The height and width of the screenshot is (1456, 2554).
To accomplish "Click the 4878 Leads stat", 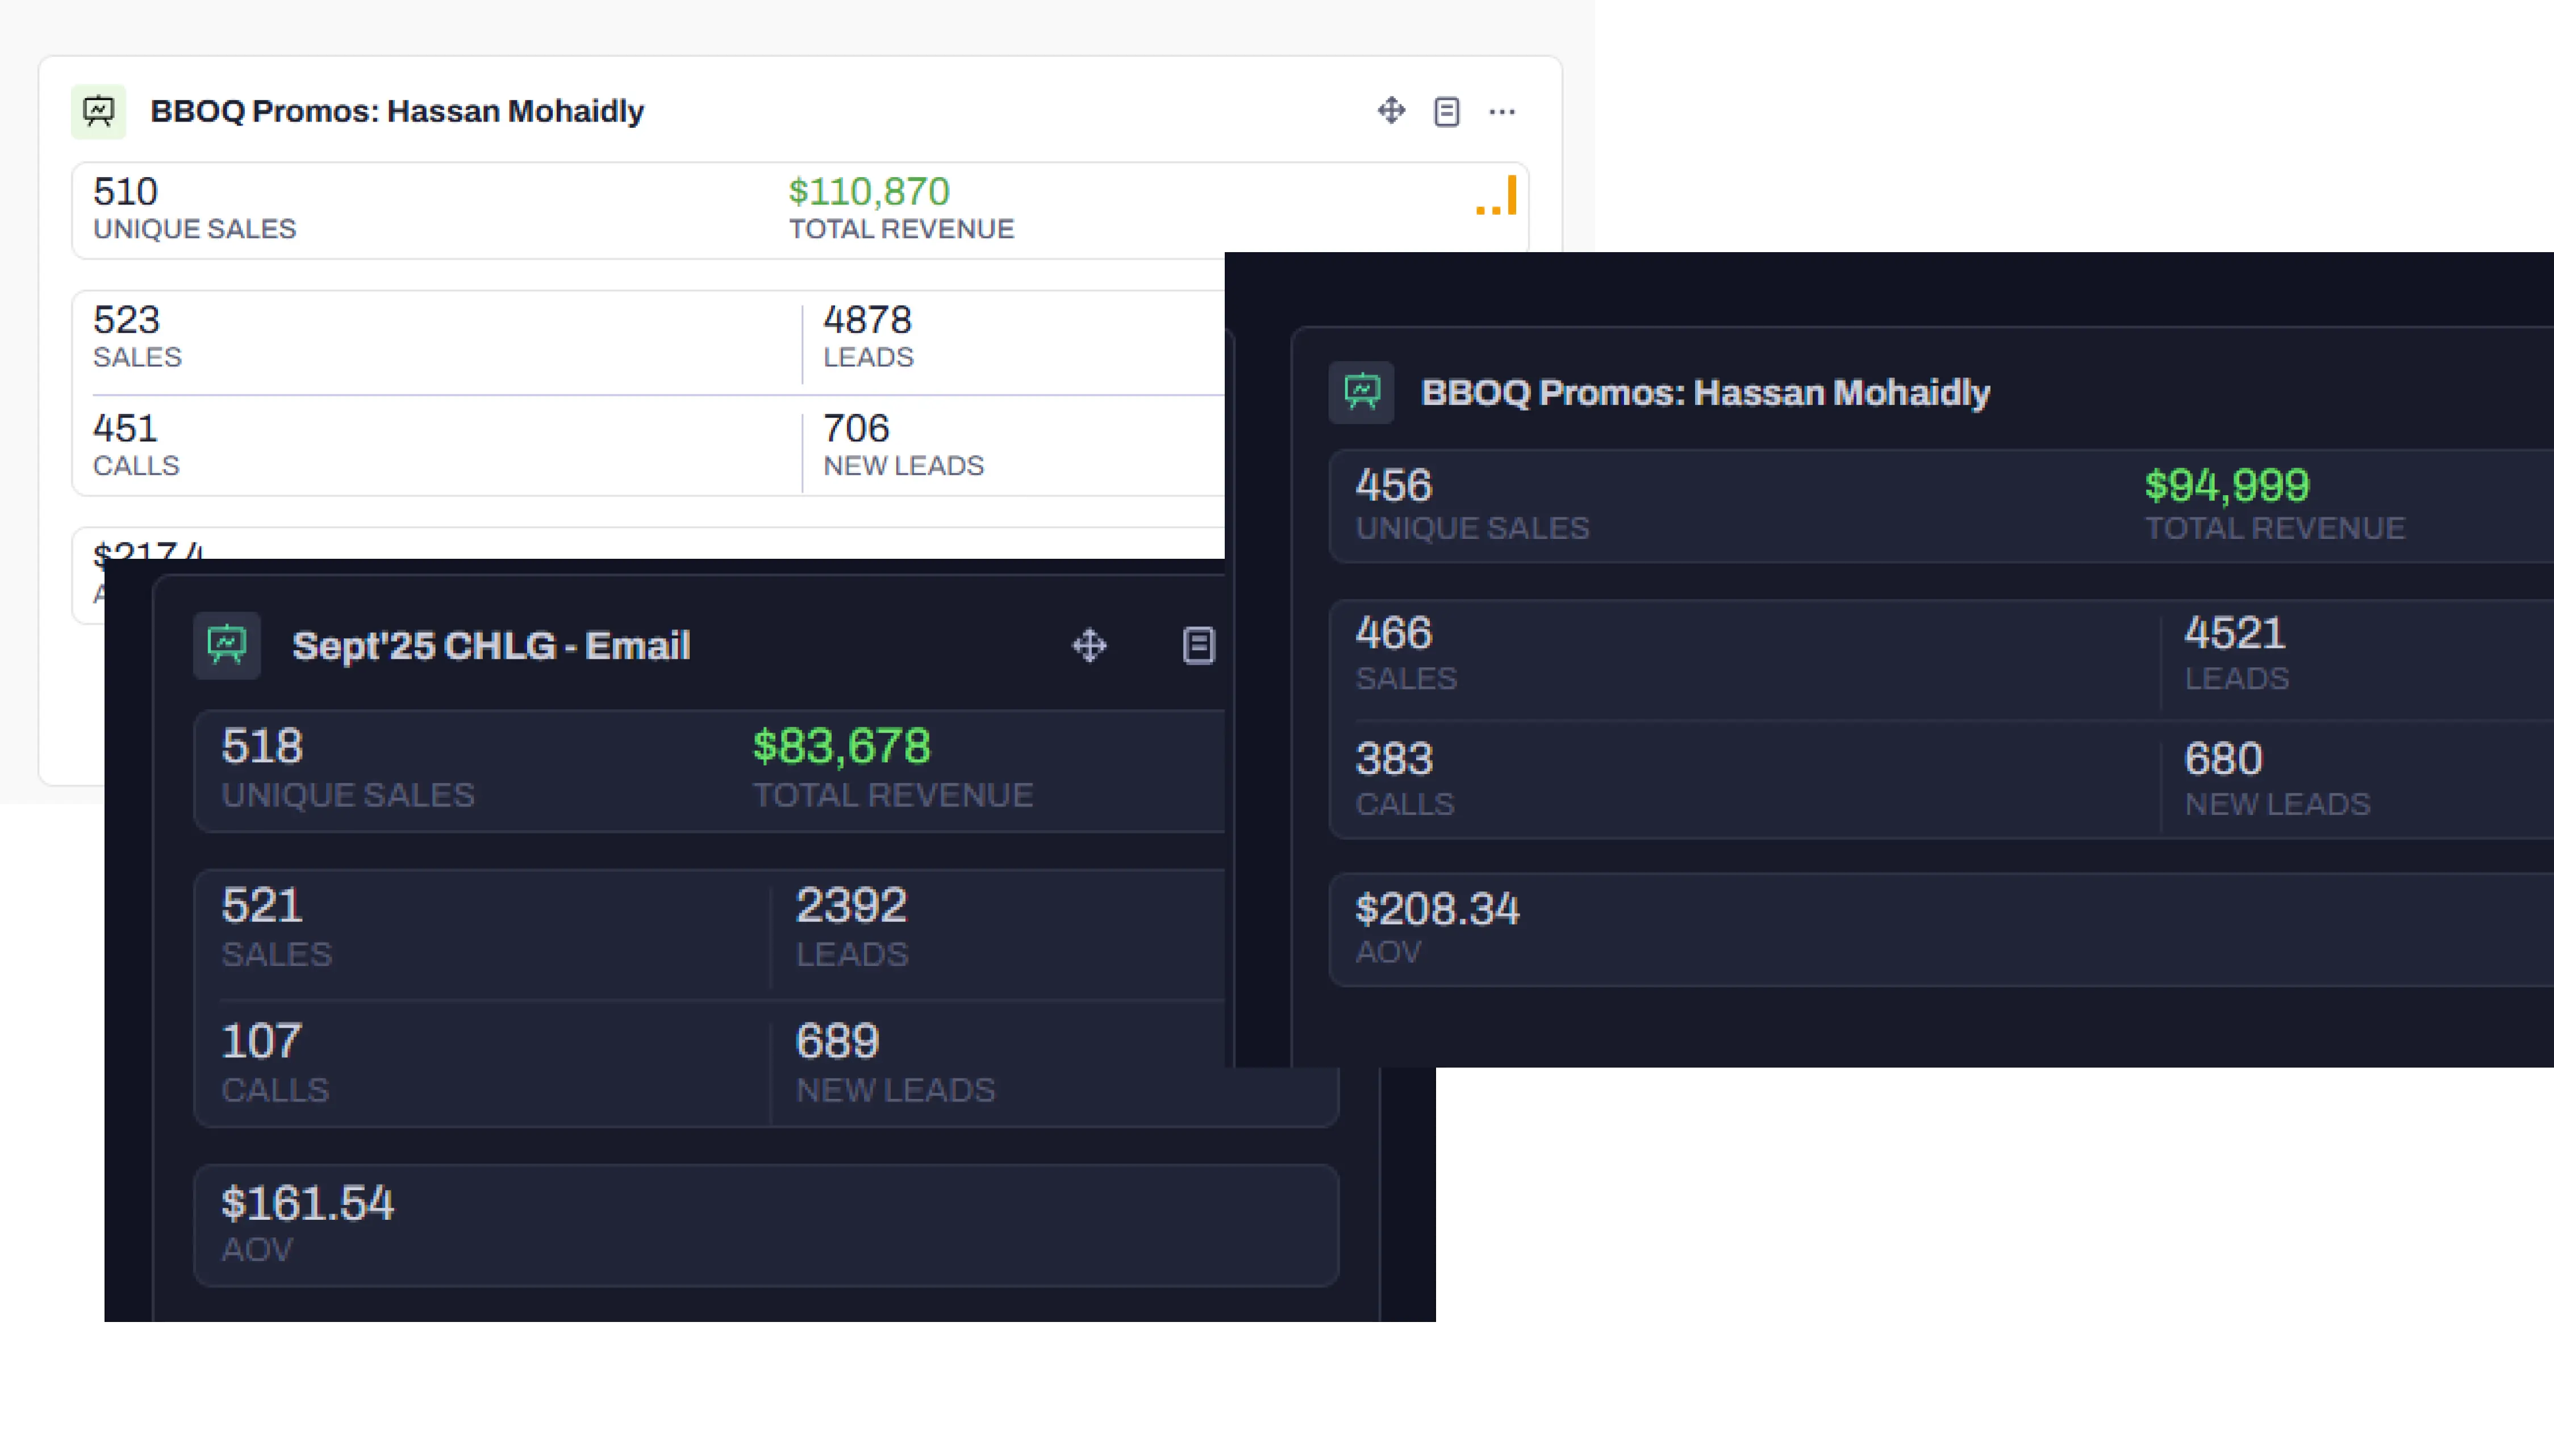I will [866, 321].
